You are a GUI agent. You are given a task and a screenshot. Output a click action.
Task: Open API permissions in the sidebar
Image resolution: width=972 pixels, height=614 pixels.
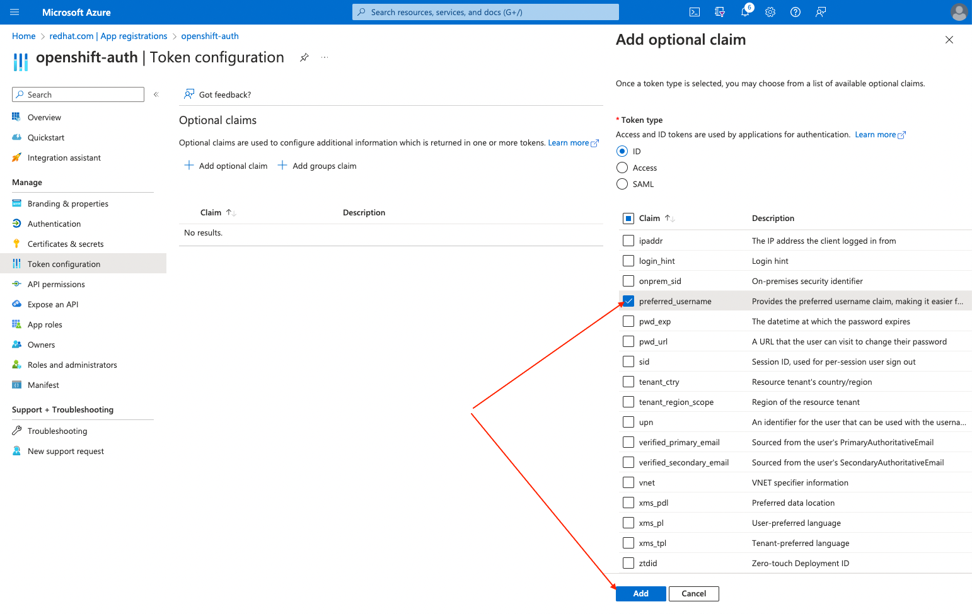click(56, 284)
